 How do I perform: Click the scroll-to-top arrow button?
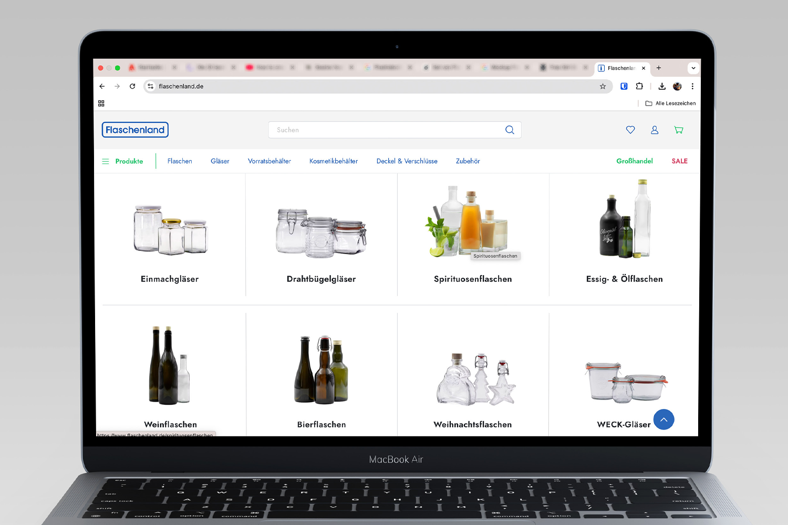point(663,419)
